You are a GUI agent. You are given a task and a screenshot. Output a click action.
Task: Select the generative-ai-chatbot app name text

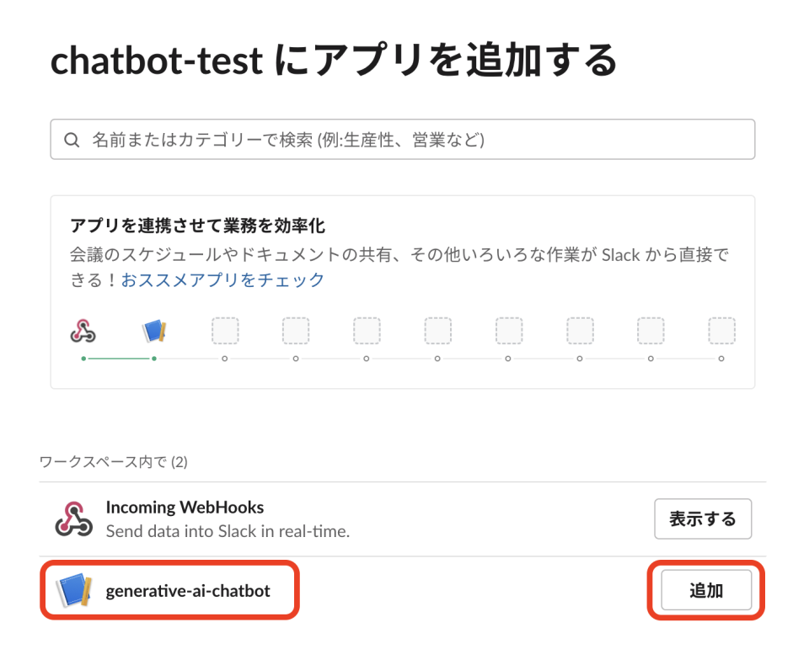pyautogui.click(x=186, y=590)
